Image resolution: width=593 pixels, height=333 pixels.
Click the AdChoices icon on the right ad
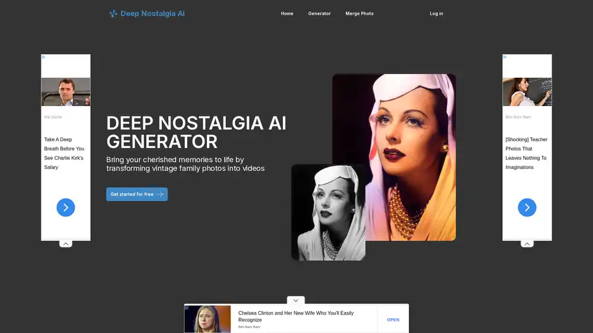[505, 57]
